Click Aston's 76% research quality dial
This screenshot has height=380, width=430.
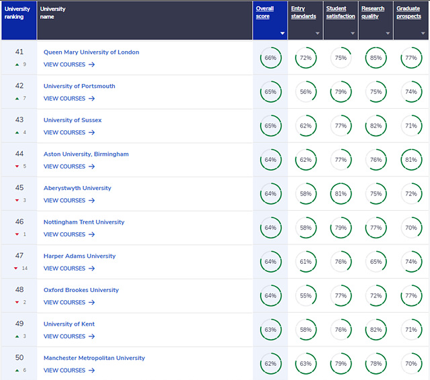pos(376,160)
